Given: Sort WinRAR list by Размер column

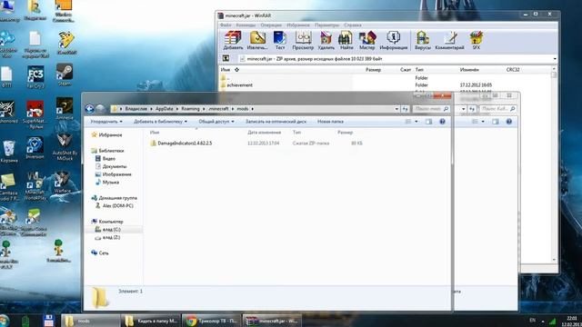Looking at the screenshot, I should 373,70.
